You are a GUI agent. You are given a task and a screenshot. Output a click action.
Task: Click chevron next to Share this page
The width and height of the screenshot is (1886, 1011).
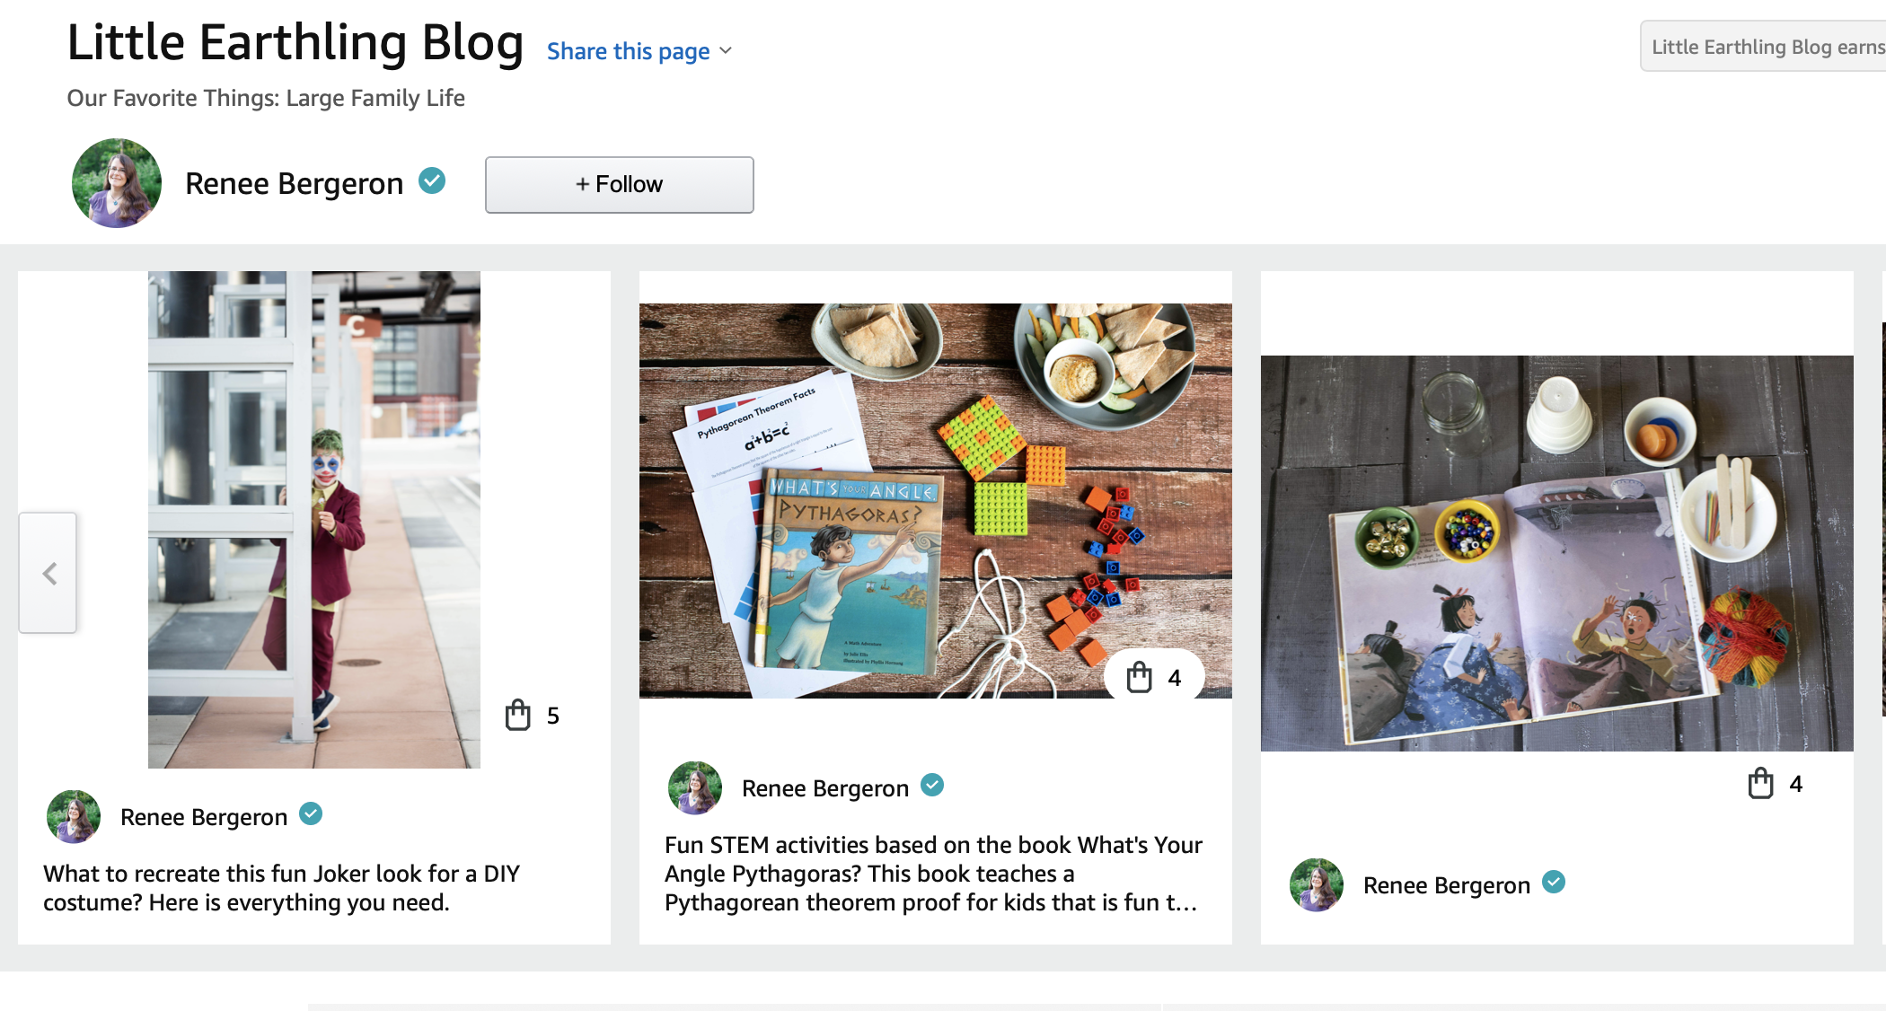click(x=726, y=51)
